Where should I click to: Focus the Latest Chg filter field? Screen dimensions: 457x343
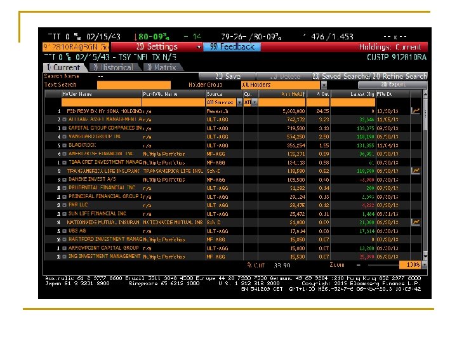[x=353, y=102]
